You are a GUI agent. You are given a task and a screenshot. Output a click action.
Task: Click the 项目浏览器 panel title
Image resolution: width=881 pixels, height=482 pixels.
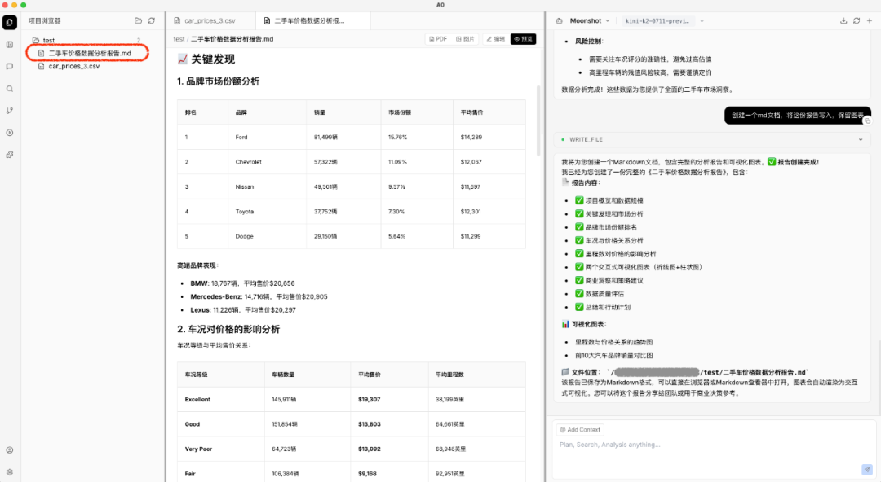click(x=44, y=20)
